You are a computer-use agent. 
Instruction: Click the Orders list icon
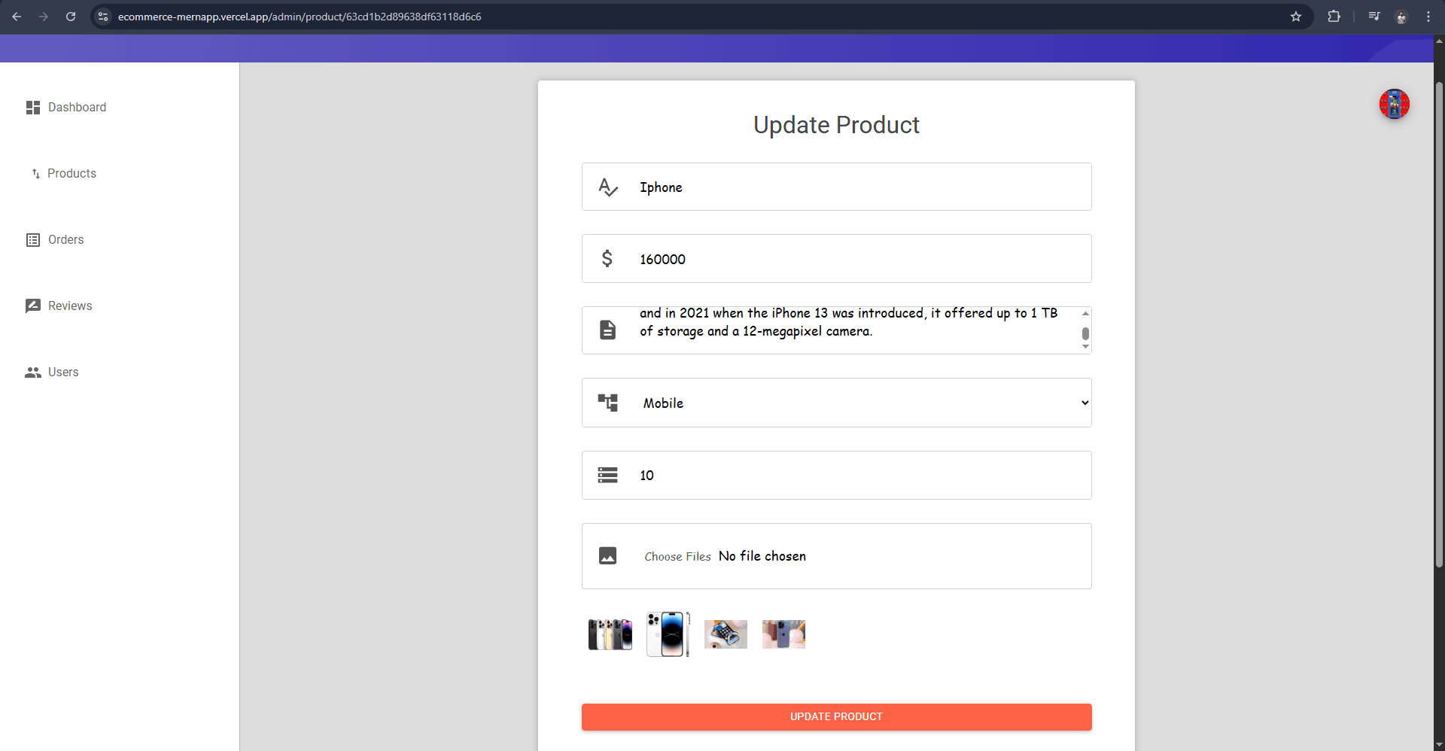click(x=33, y=240)
